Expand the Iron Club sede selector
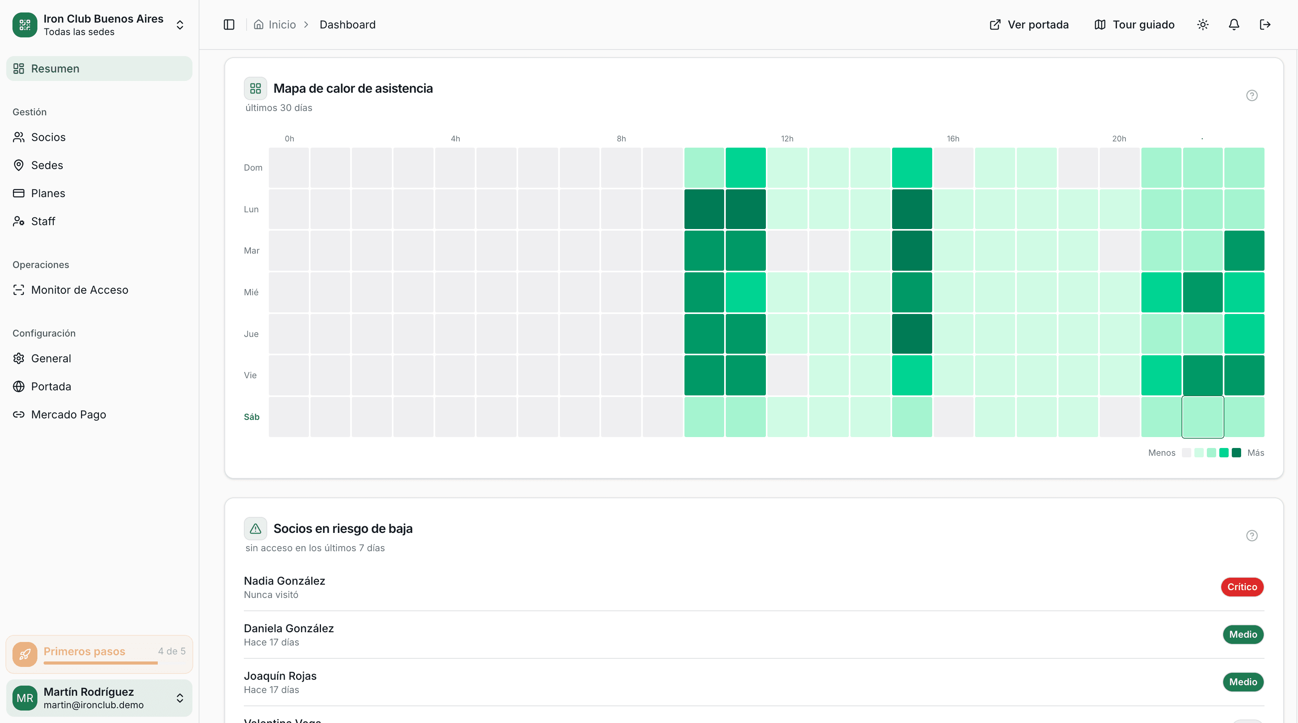The image size is (1298, 723). tap(180, 25)
